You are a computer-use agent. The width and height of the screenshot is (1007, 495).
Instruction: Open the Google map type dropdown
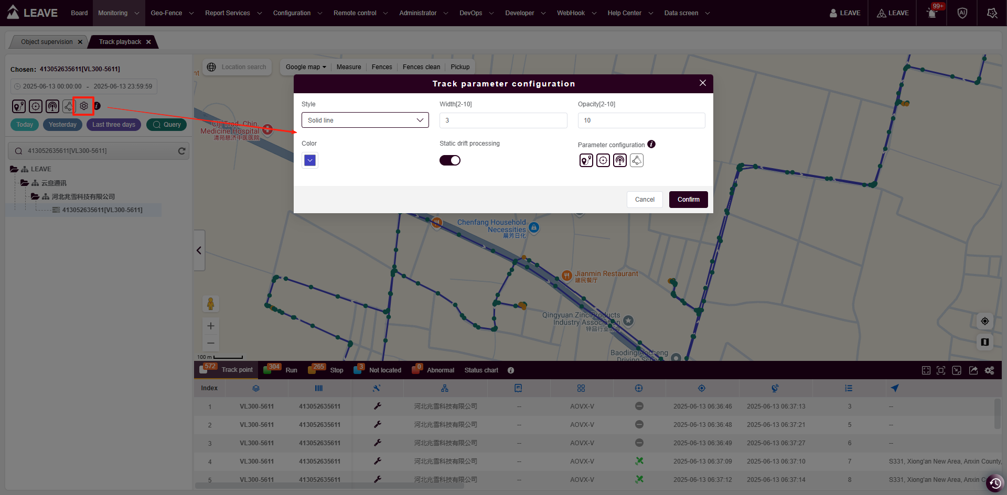pos(306,67)
